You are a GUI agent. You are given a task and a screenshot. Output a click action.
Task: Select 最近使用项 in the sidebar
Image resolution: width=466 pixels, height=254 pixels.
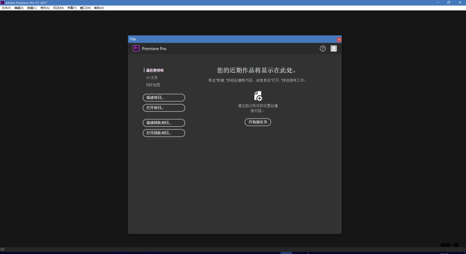point(155,70)
